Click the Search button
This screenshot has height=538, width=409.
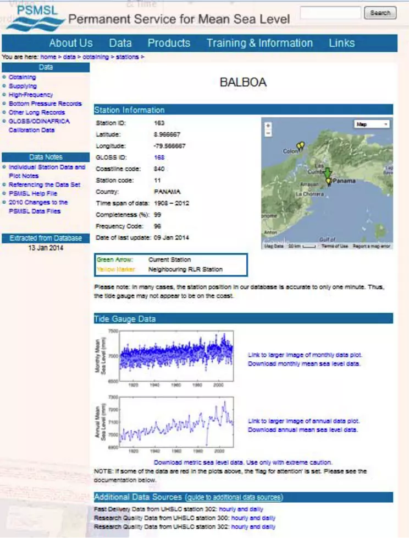point(380,13)
